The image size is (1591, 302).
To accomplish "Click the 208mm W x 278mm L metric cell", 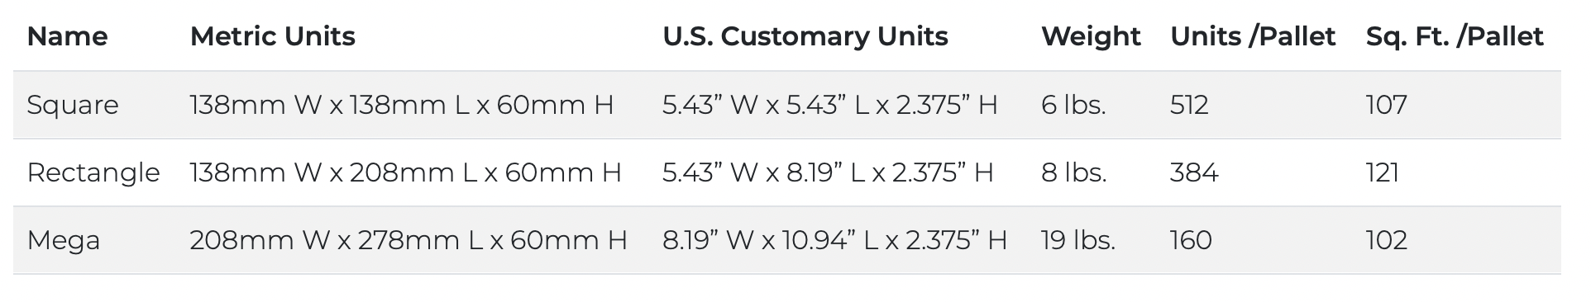I will tap(408, 240).
